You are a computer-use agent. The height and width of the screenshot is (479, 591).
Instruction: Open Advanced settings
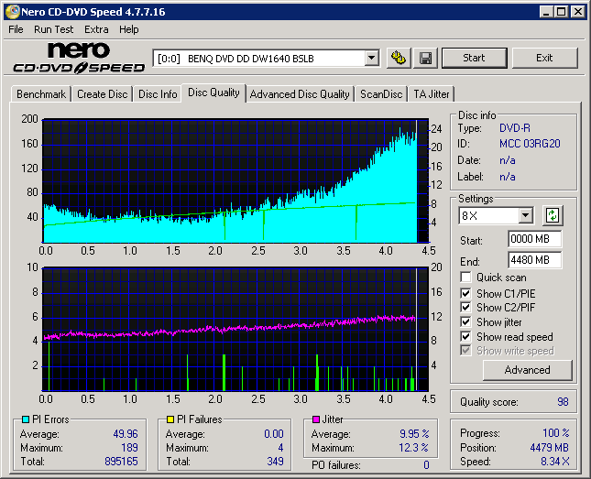(x=527, y=370)
